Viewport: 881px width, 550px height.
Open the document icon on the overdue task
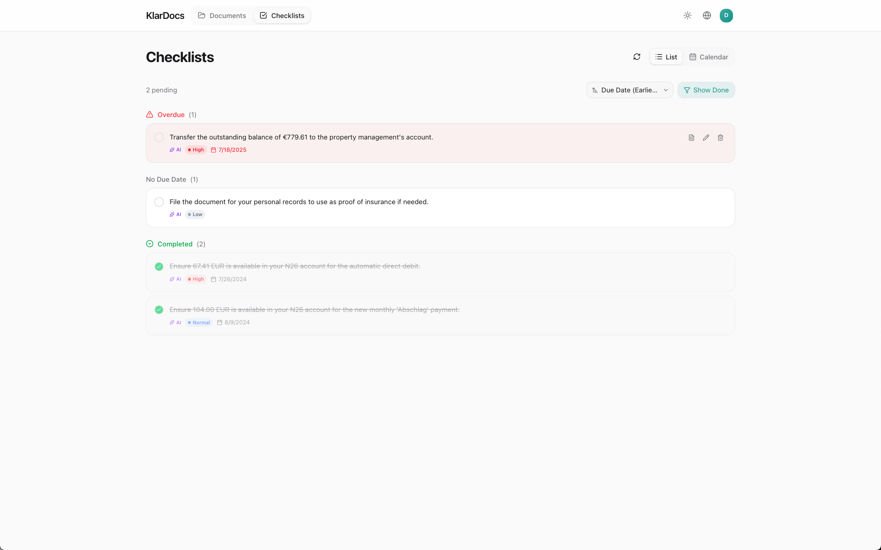point(691,137)
